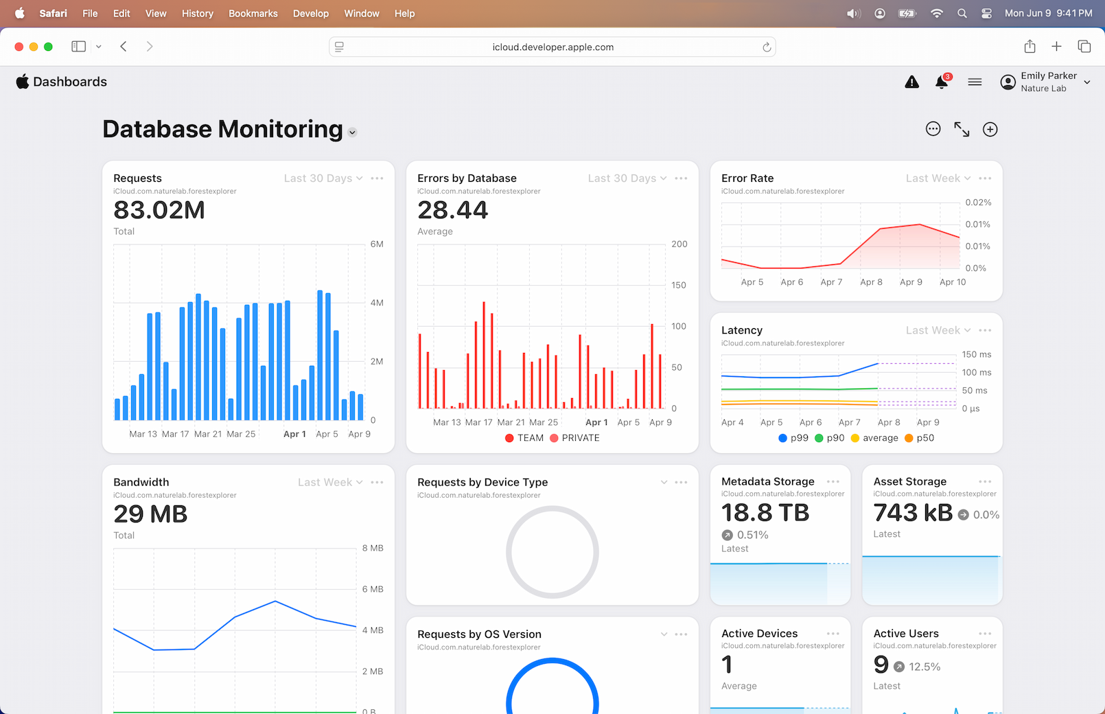The height and width of the screenshot is (714, 1105).
Task: Click the icloud.developer.apple.com address field
Action: point(552,47)
